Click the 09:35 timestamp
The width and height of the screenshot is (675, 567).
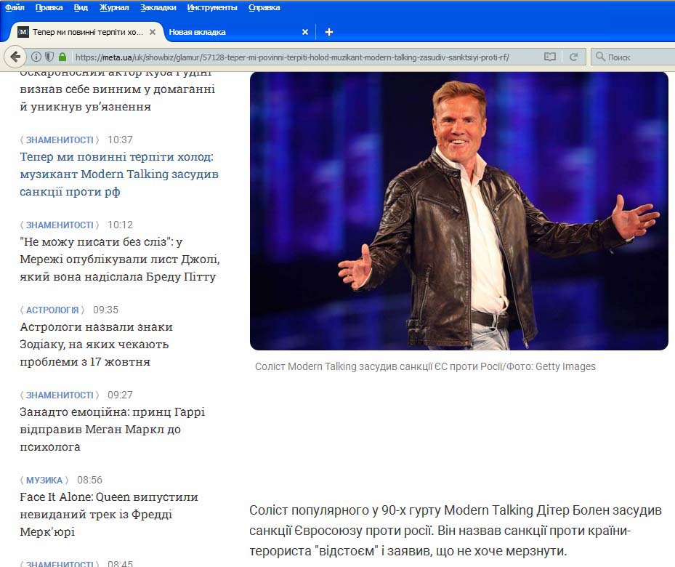click(105, 310)
